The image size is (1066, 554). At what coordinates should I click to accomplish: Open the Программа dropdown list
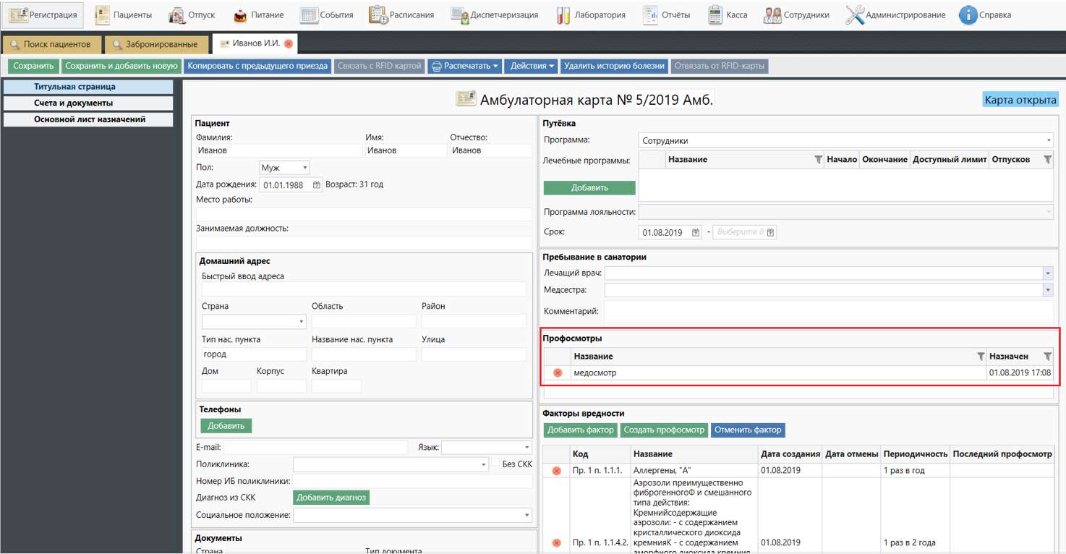[1048, 141]
